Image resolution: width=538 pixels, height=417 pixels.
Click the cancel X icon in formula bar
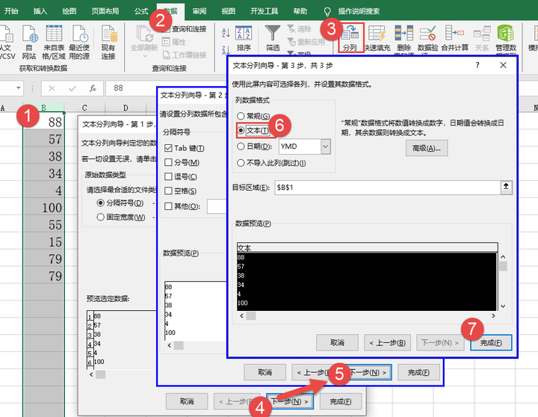click(52, 88)
